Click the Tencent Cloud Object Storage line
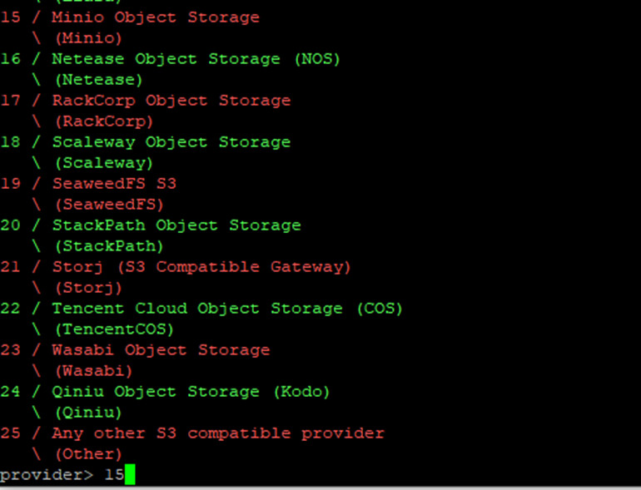This screenshot has width=641, height=490. click(226, 309)
